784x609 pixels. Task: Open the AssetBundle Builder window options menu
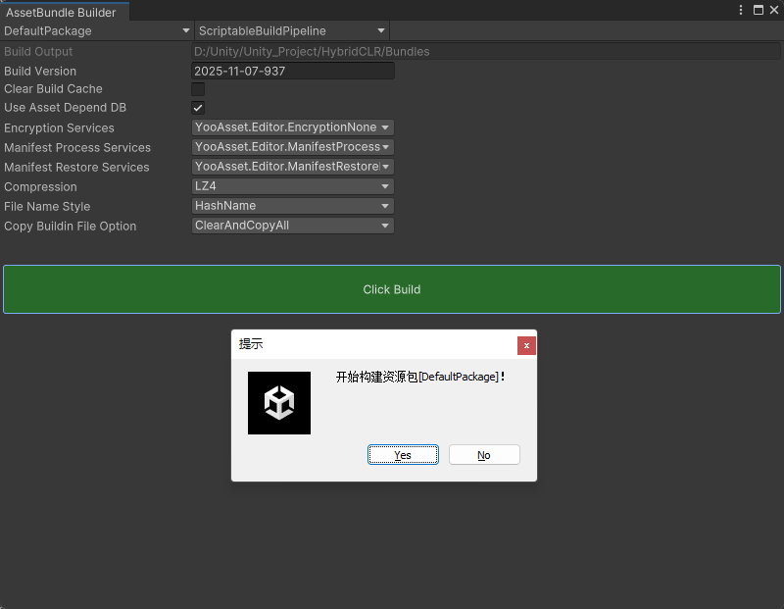[x=741, y=10]
